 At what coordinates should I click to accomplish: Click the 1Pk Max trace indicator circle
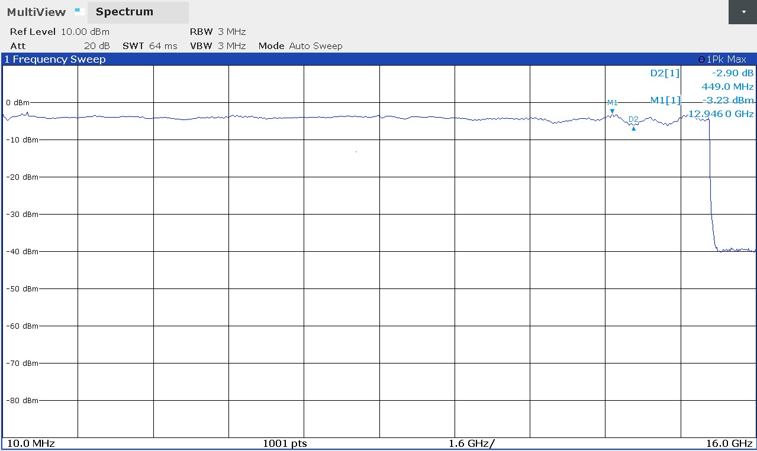[x=701, y=60]
